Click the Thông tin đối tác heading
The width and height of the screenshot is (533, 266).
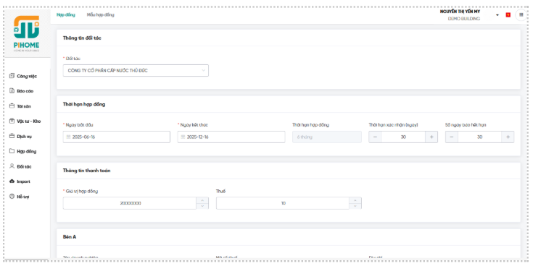(82, 38)
